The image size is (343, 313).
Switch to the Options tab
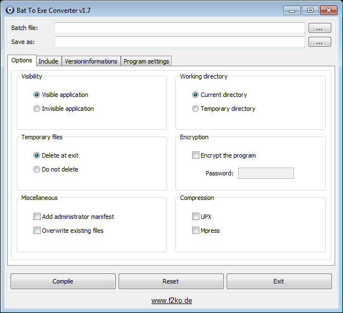tap(22, 60)
